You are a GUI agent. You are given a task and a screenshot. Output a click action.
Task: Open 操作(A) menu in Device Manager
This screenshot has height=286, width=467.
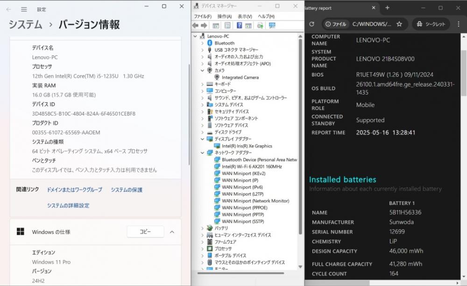tap(224, 16)
